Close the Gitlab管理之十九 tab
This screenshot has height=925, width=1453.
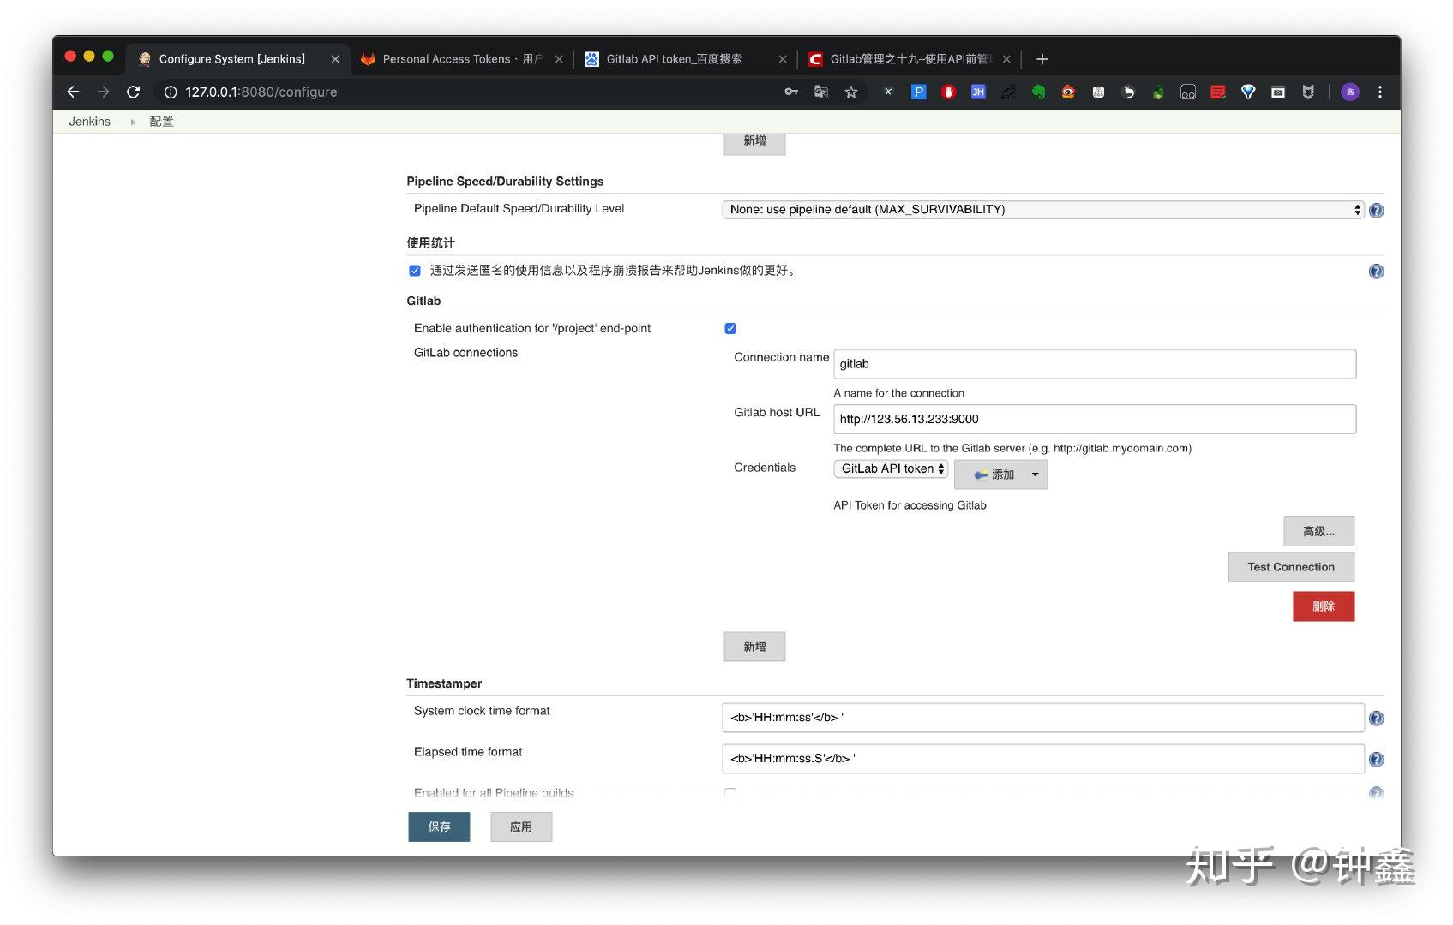[x=1006, y=59]
